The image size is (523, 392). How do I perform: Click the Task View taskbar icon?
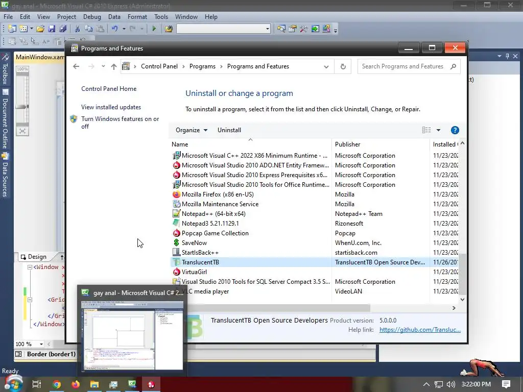tap(37, 384)
